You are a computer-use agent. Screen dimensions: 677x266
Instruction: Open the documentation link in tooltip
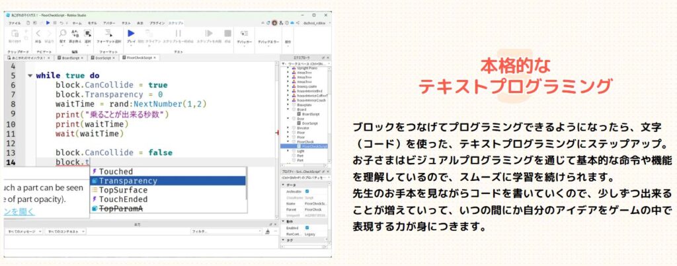point(19,212)
